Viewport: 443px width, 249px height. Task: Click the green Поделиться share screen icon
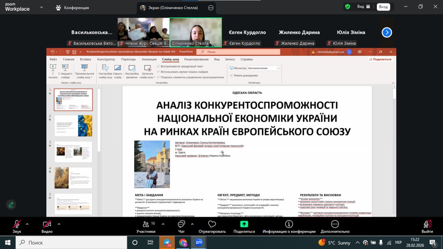pyautogui.click(x=244, y=224)
